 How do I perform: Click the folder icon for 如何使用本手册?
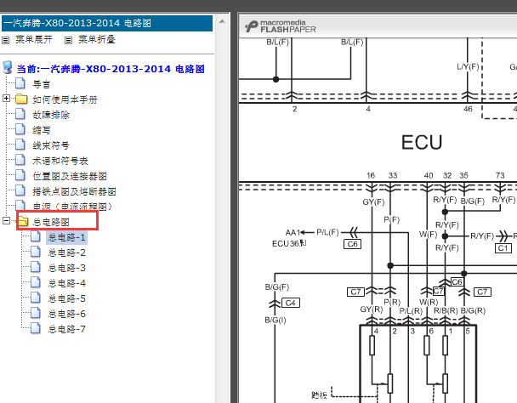21,99
